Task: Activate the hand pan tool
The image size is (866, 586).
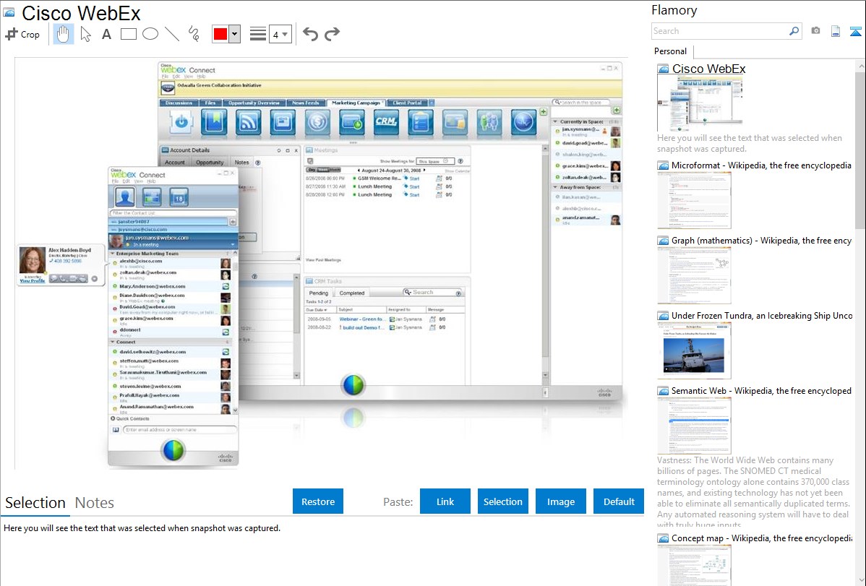Action: pos(63,34)
